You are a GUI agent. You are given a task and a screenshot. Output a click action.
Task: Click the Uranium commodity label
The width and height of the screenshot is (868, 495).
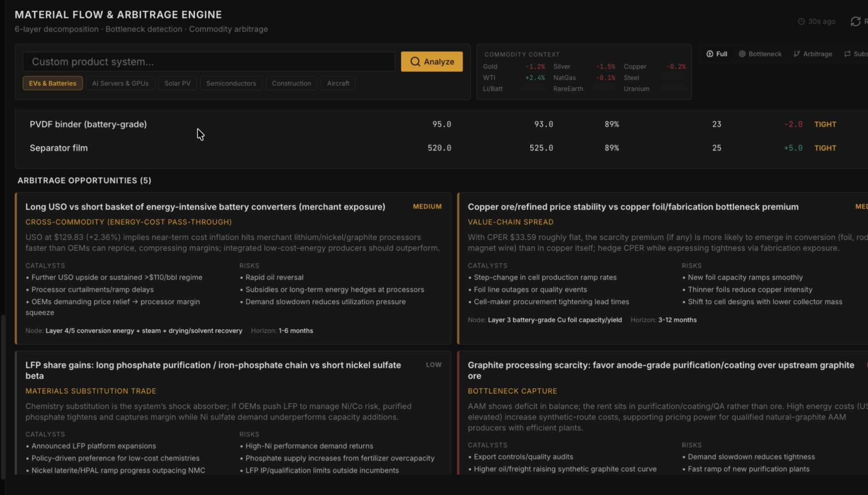click(x=637, y=89)
